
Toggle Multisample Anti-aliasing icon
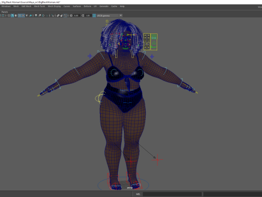43,15
